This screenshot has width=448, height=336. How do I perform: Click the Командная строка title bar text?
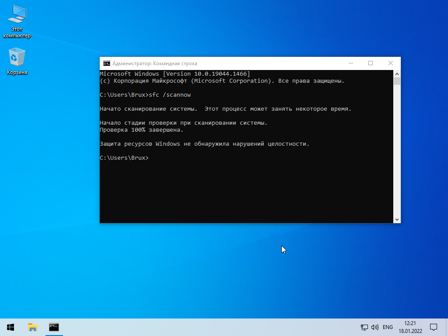point(175,63)
